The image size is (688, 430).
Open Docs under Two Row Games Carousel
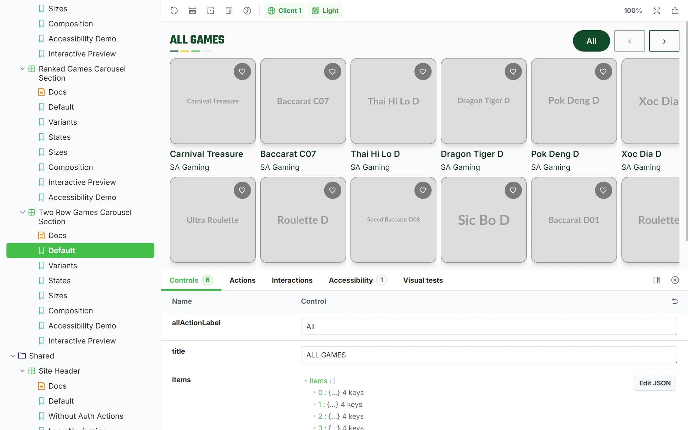(x=57, y=235)
